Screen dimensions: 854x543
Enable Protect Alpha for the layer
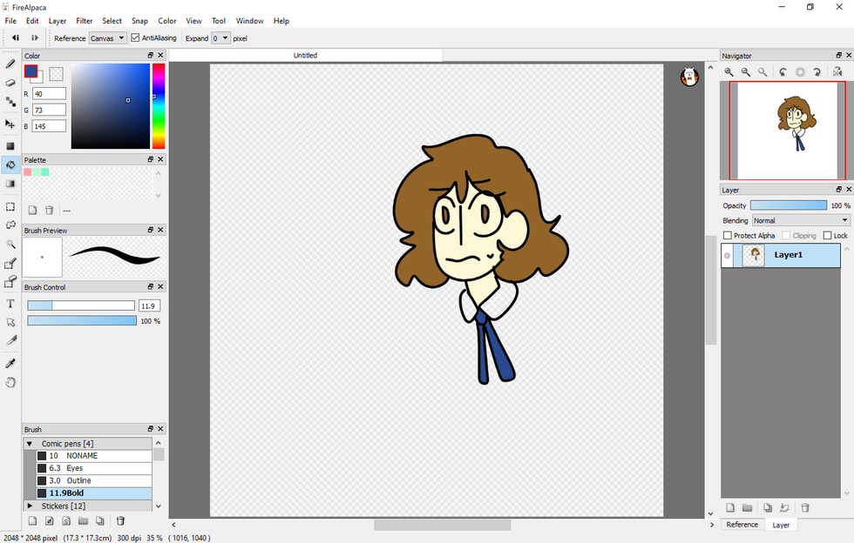pyautogui.click(x=728, y=236)
